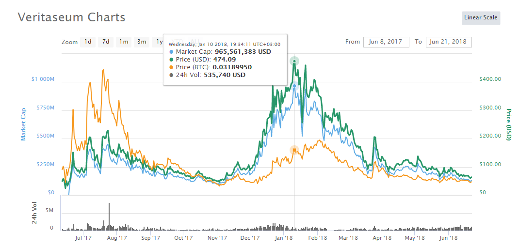Set zoom range to 7d
Viewport: 519px width, 248px height.
106,42
